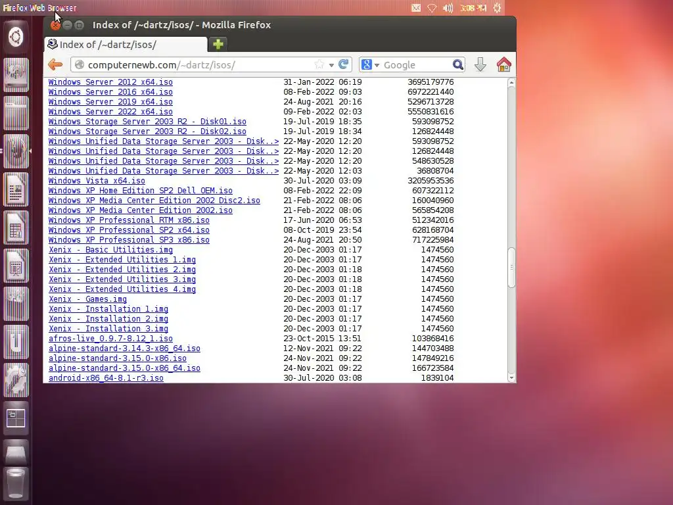Click the mounted drive launcher icon
673x505 pixels.
tap(16, 452)
